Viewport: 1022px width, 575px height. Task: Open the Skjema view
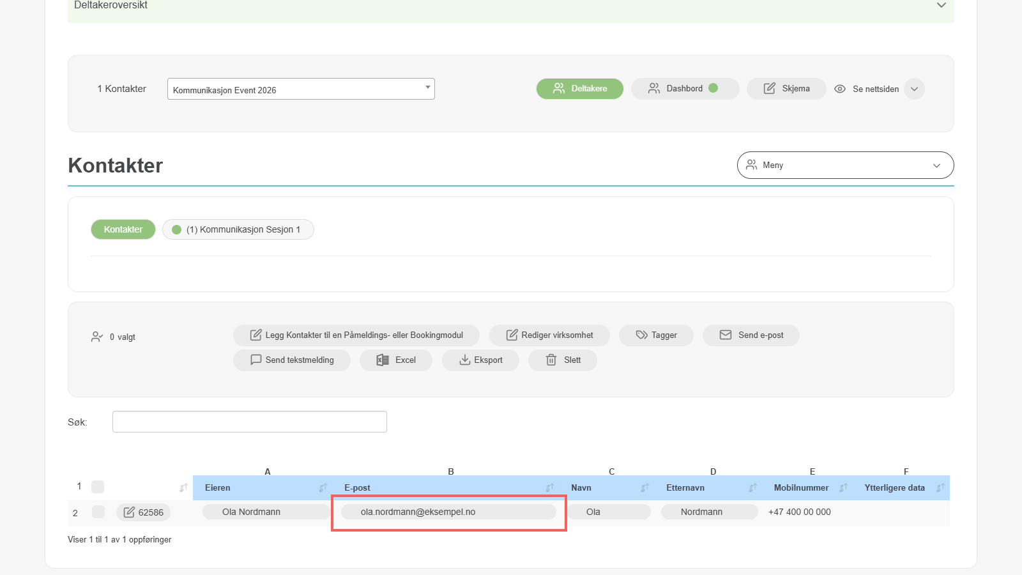(786, 89)
